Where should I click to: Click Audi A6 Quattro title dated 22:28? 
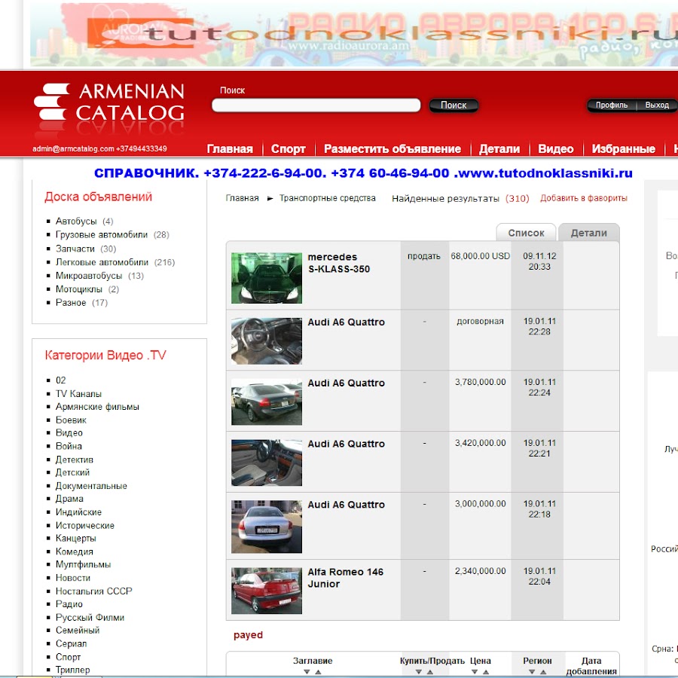tap(346, 322)
